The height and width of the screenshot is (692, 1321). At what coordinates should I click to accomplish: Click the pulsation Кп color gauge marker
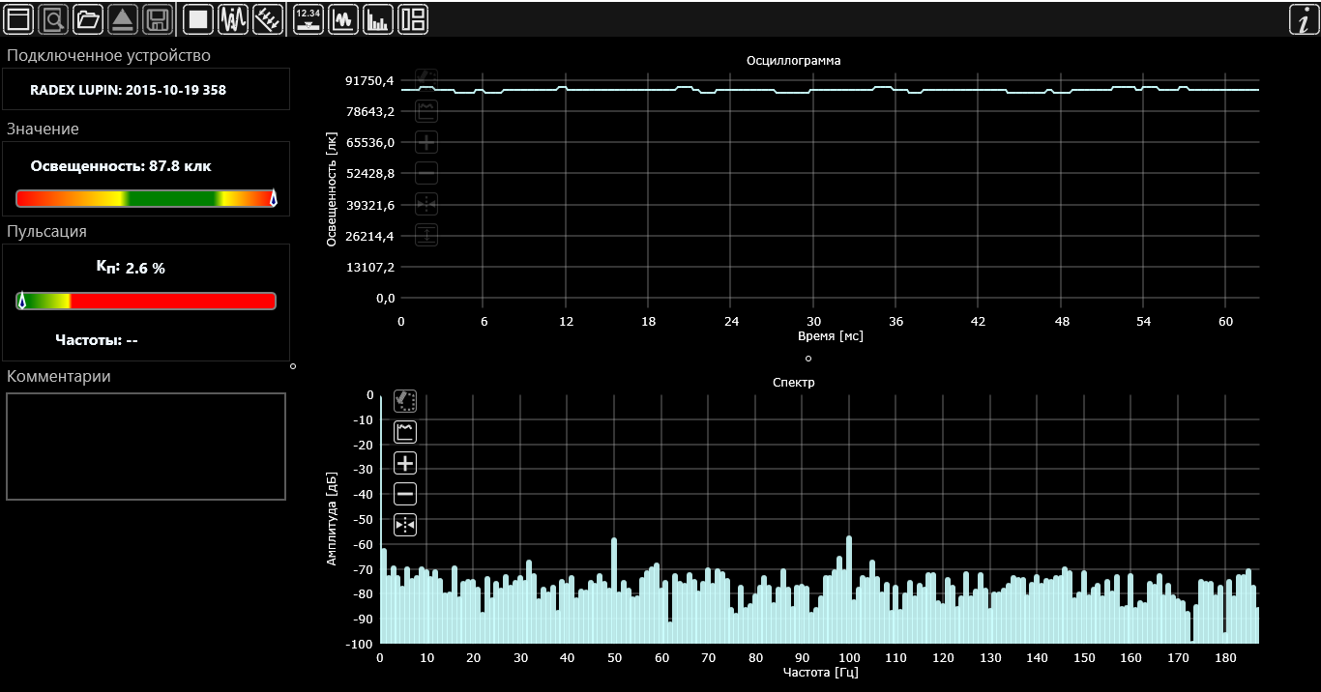pyautogui.click(x=21, y=301)
